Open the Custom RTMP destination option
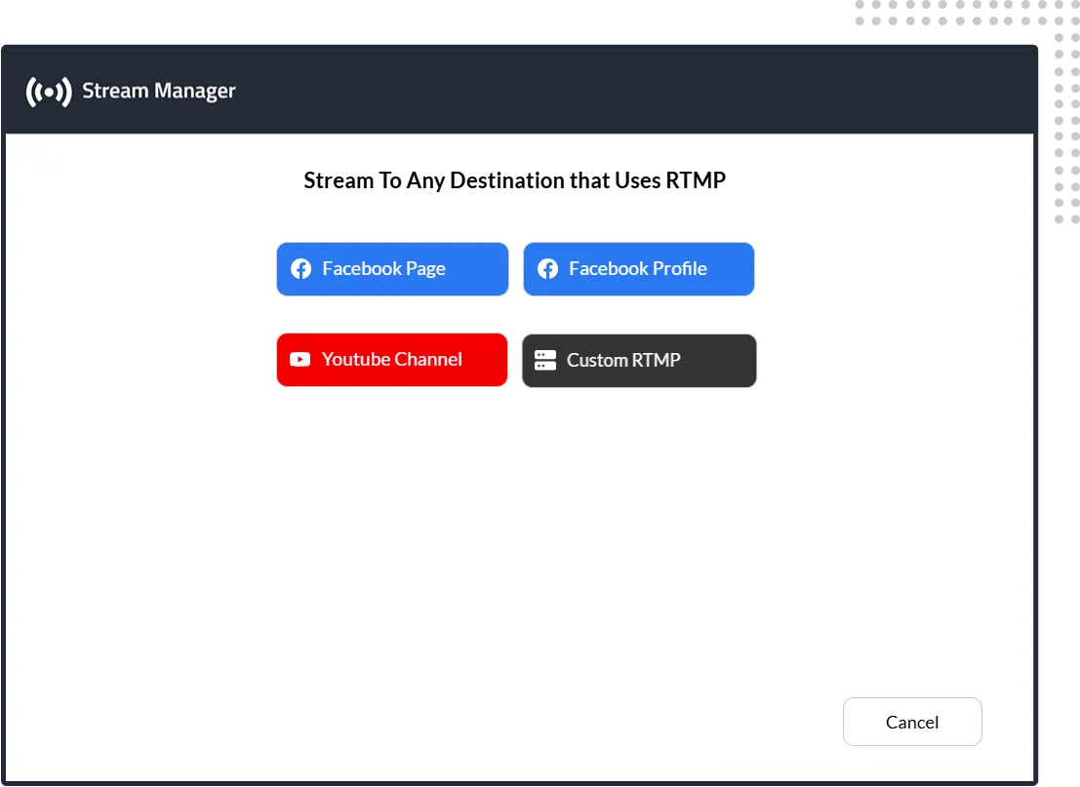 [639, 361]
